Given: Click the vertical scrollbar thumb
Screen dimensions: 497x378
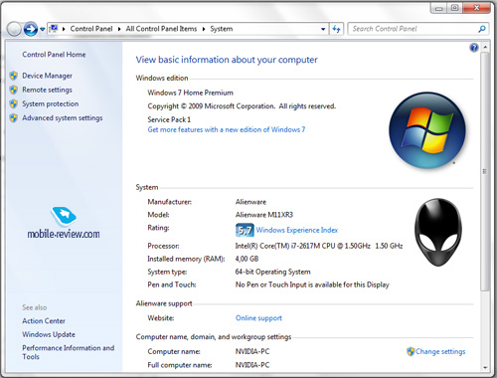Looking at the screenshot, I should pos(485,171).
